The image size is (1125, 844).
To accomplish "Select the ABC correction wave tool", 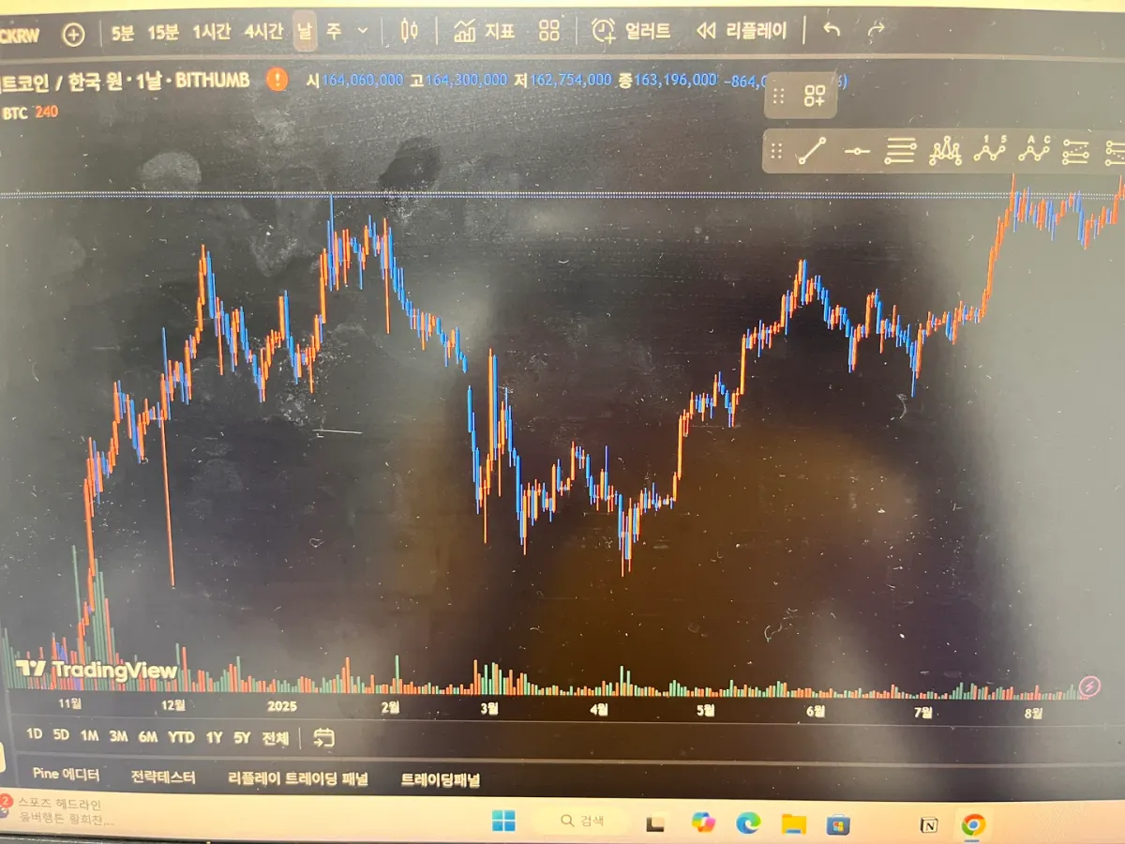I will (1034, 150).
